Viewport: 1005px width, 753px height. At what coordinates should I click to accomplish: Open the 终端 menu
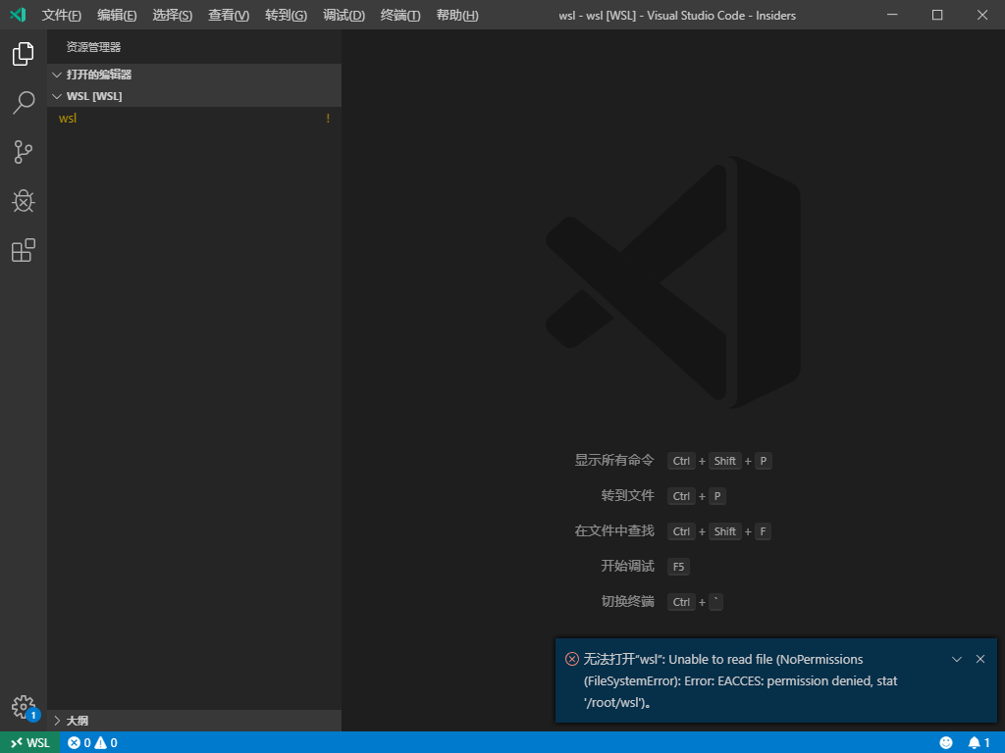pyautogui.click(x=398, y=15)
